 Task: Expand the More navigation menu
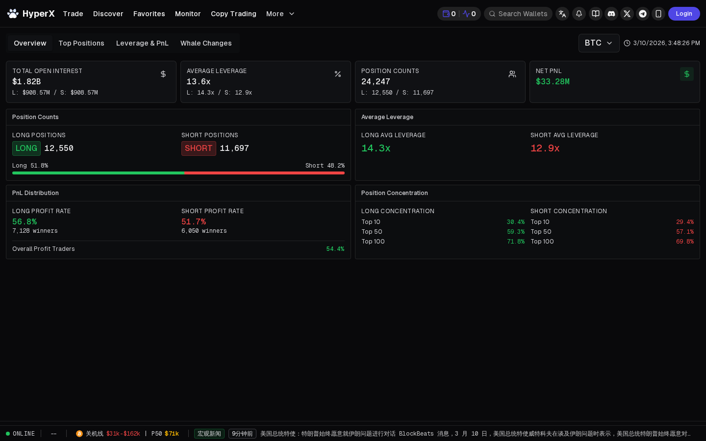pos(280,14)
